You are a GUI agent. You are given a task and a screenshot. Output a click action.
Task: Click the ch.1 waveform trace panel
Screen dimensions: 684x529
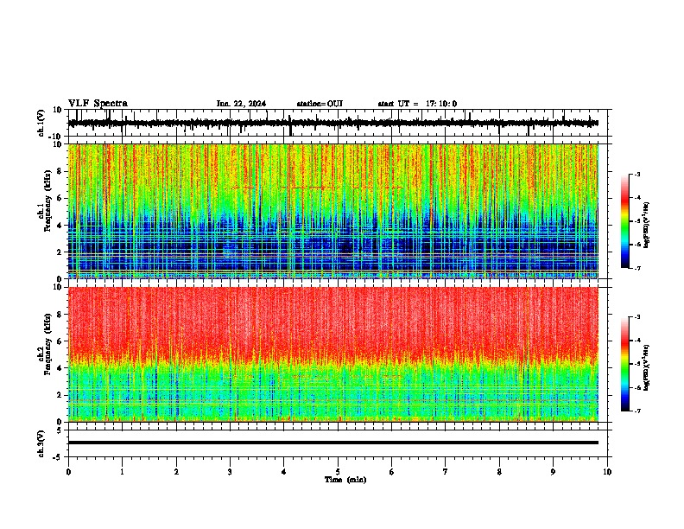click(338, 123)
